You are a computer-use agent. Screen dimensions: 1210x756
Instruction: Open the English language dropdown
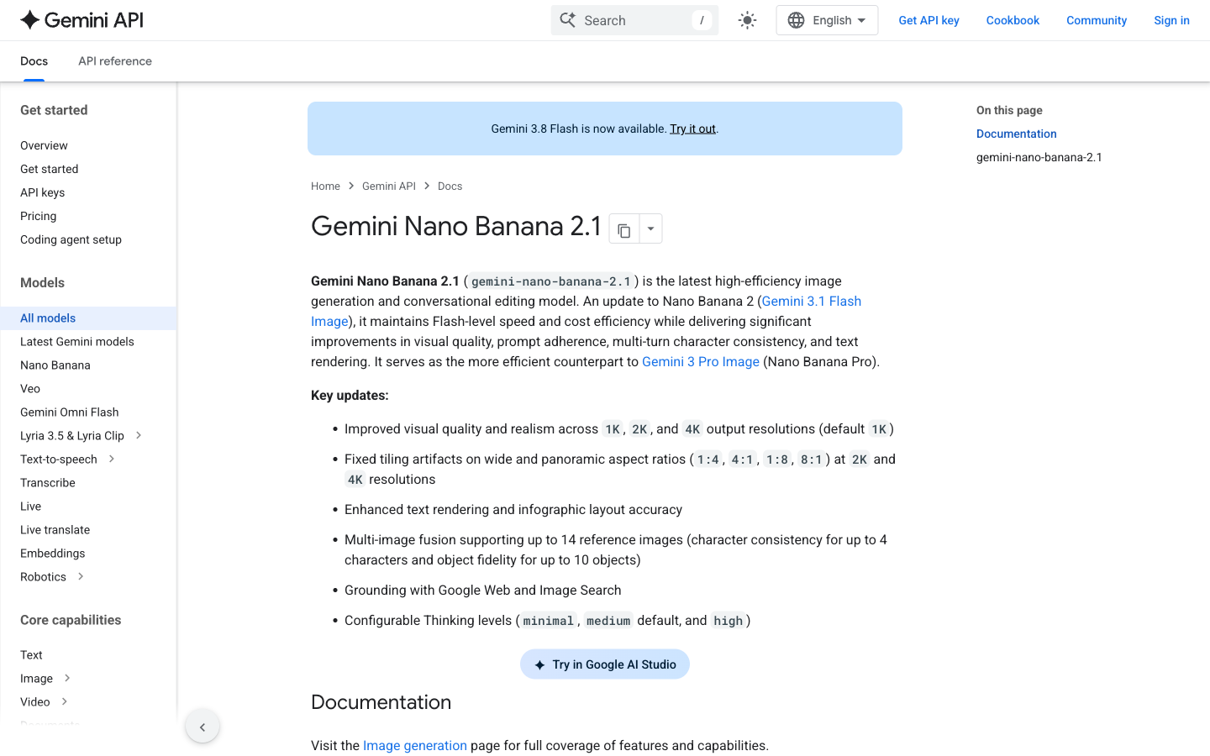[827, 20]
